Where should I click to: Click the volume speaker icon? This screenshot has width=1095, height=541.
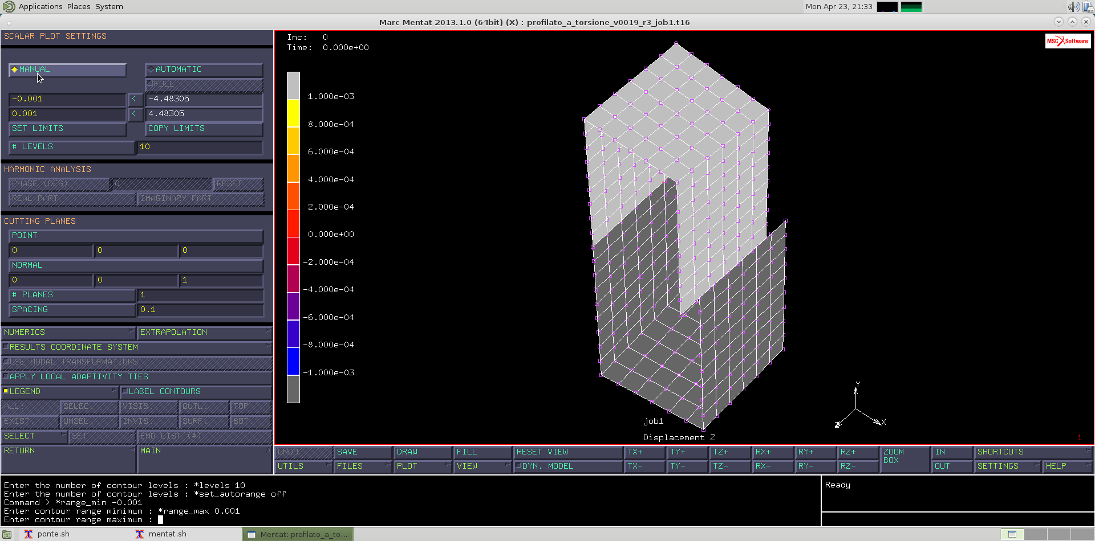tap(1073, 7)
